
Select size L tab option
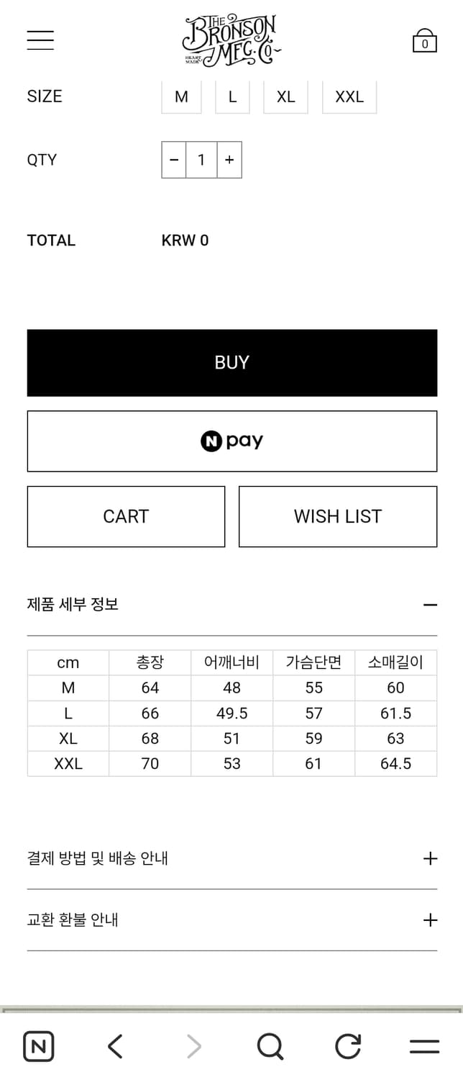232,96
